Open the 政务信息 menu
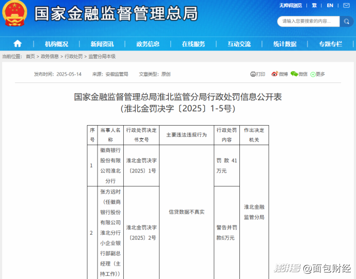This screenshot has height=279, width=356. (148, 44)
